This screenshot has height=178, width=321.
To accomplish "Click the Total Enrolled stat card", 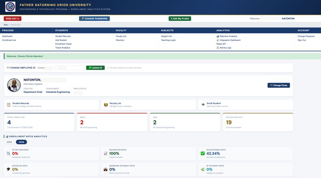I will point(39,122).
